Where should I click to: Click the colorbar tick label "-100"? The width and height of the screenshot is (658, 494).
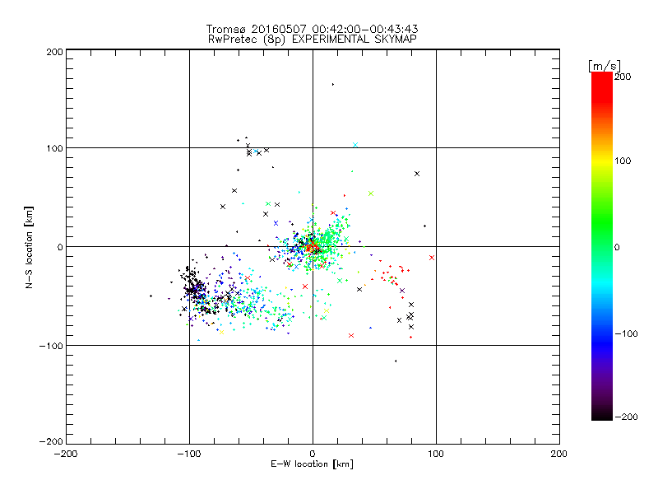point(626,333)
